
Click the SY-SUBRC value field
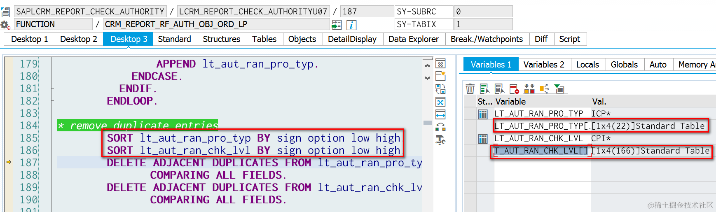point(483,12)
